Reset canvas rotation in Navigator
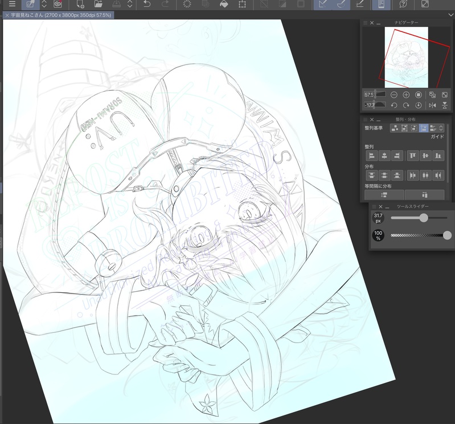This screenshot has width=455, height=424. pyautogui.click(x=418, y=105)
